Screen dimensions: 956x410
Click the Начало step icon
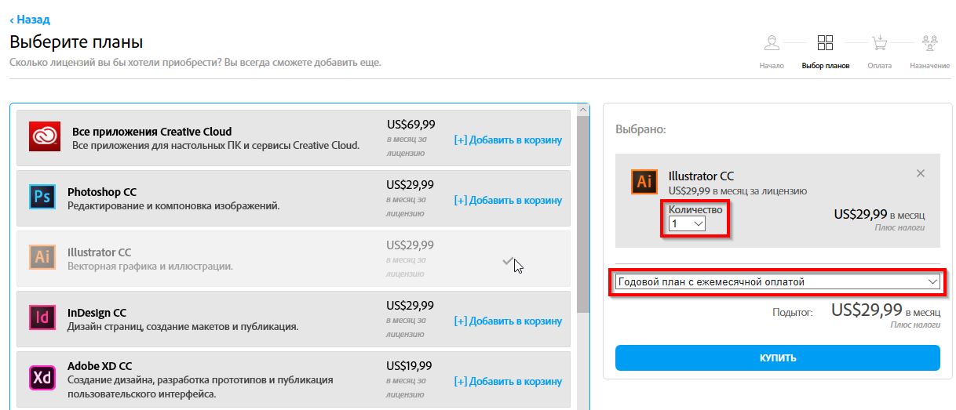pos(772,43)
